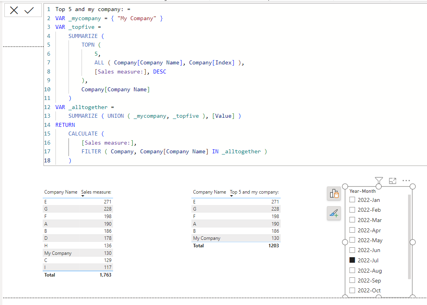This screenshot has width=427, height=305.
Task: Check the 2022-Aug slicer box
Action: (352, 271)
